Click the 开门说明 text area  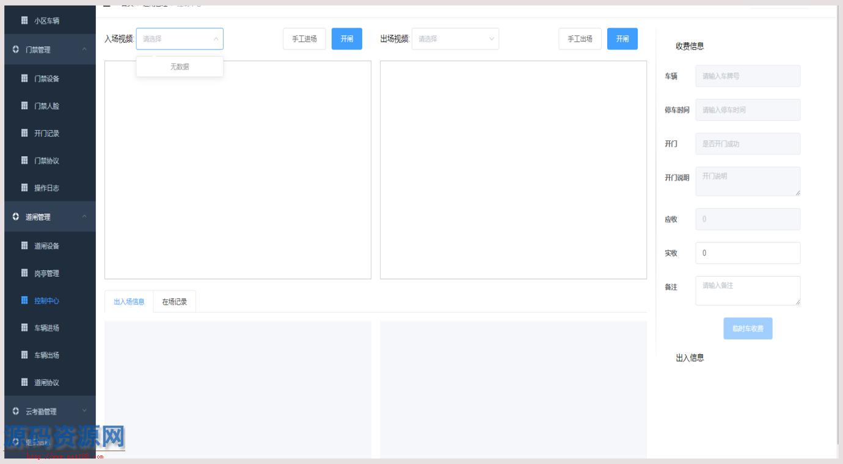tap(748, 181)
